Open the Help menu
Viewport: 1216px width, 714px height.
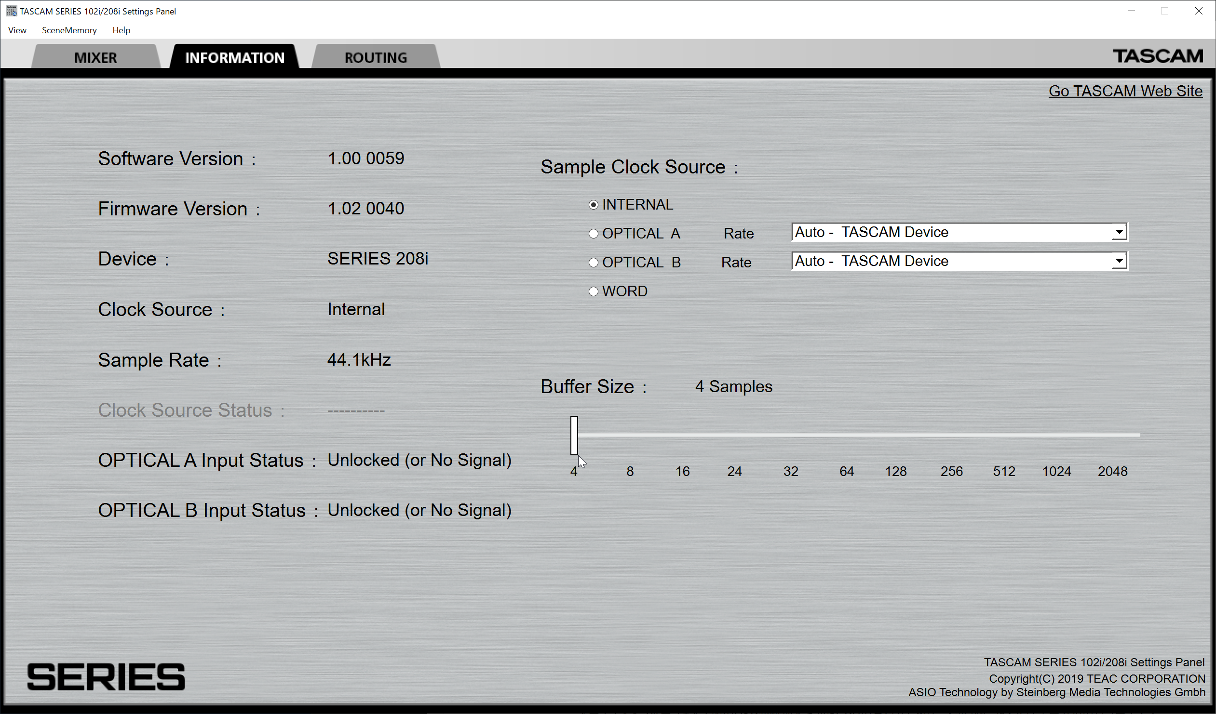(x=121, y=30)
